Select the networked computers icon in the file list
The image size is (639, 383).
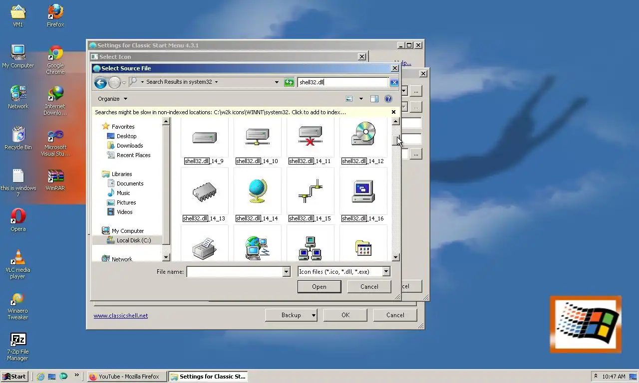point(310,248)
